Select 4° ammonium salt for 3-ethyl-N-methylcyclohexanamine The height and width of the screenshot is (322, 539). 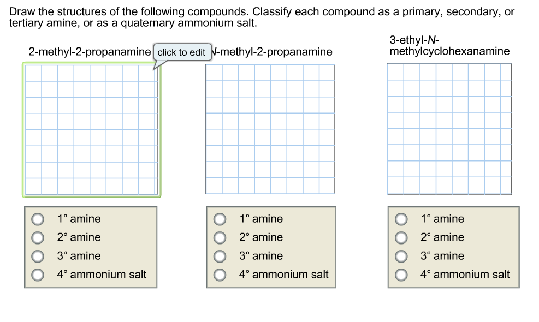(x=401, y=274)
